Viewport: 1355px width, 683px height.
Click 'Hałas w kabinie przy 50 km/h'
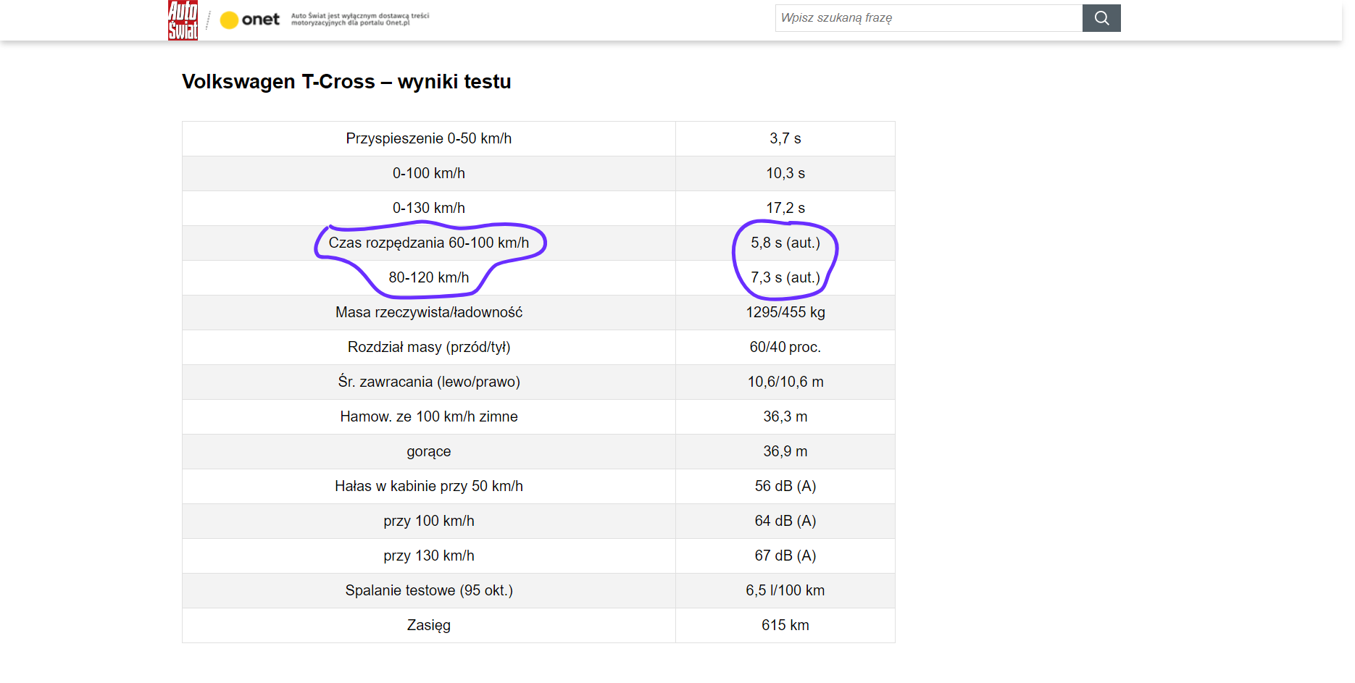click(x=429, y=486)
